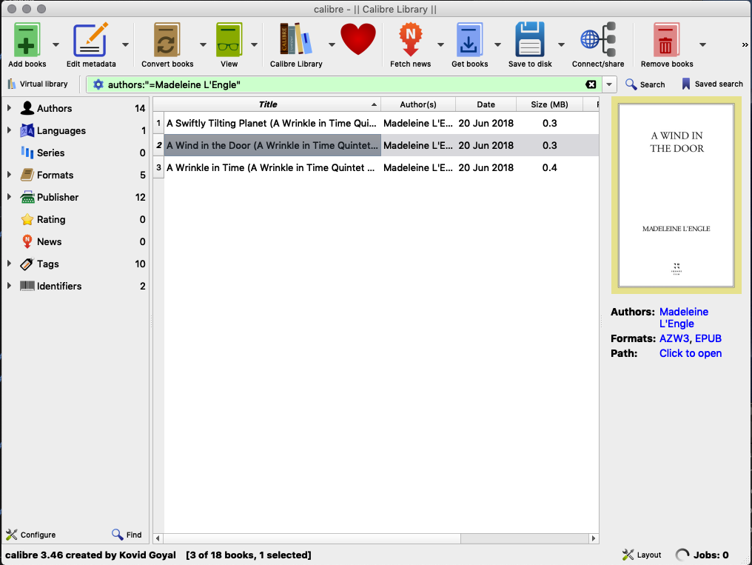Screen dimensions: 752x565
Task: Click the Add books toolbar icon
Action: [27, 40]
